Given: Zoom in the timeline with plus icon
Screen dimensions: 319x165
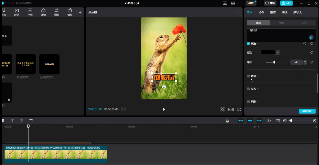Looking at the screenshot, I should pos(315,121).
